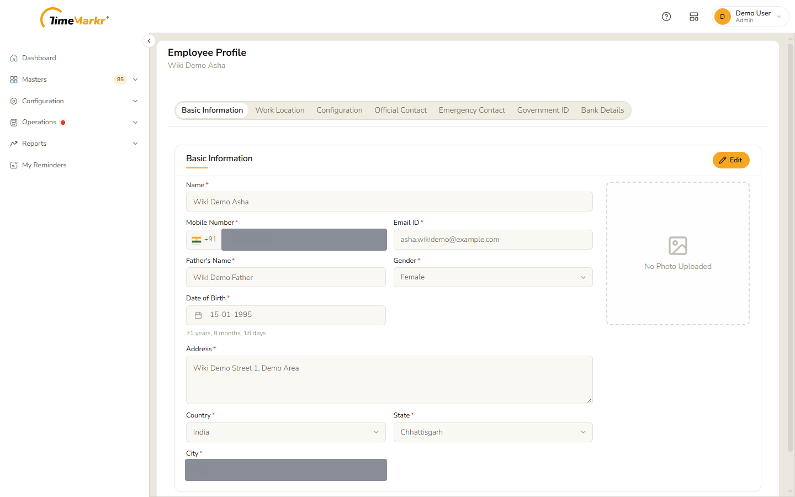Click the Configuration gear icon
The height and width of the screenshot is (497, 795).
pos(14,101)
